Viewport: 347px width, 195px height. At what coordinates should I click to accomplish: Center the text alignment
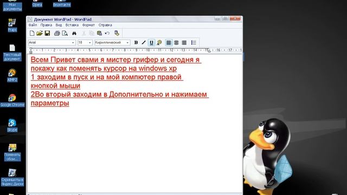point(176,42)
